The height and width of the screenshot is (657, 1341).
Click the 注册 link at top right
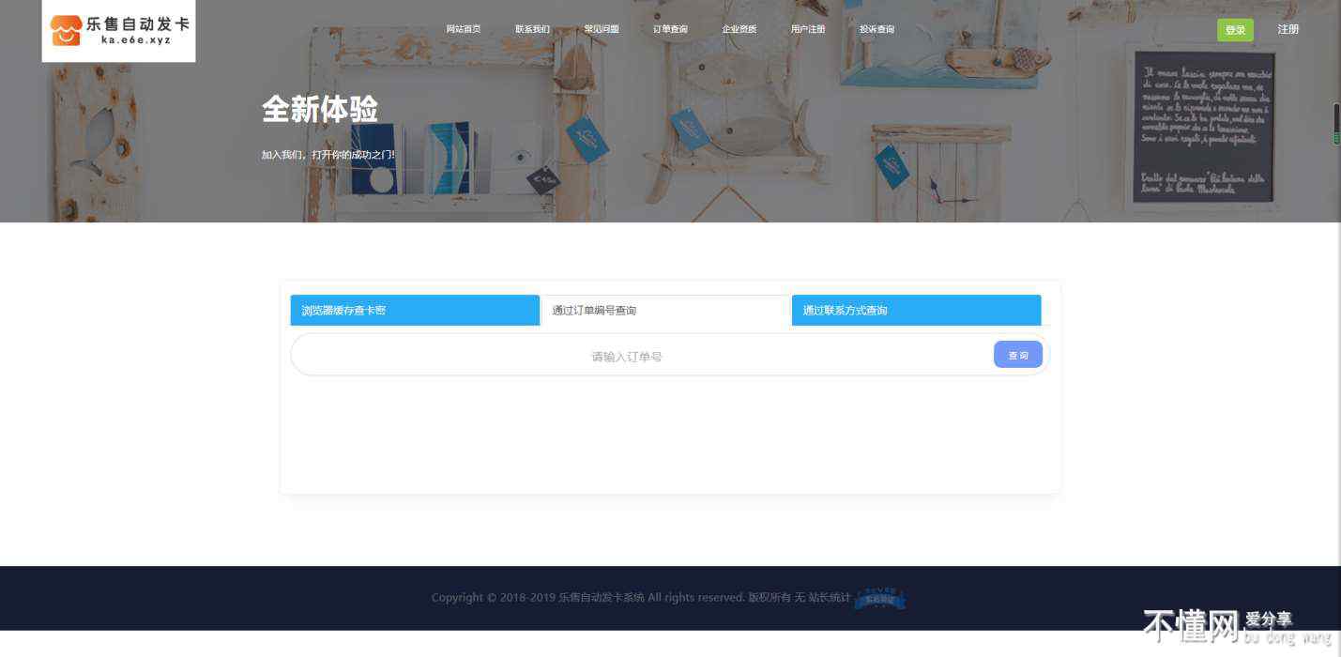point(1288,29)
